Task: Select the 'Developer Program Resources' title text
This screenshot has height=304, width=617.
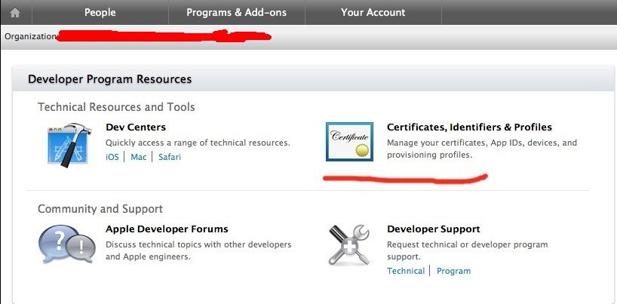Action: click(110, 79)
